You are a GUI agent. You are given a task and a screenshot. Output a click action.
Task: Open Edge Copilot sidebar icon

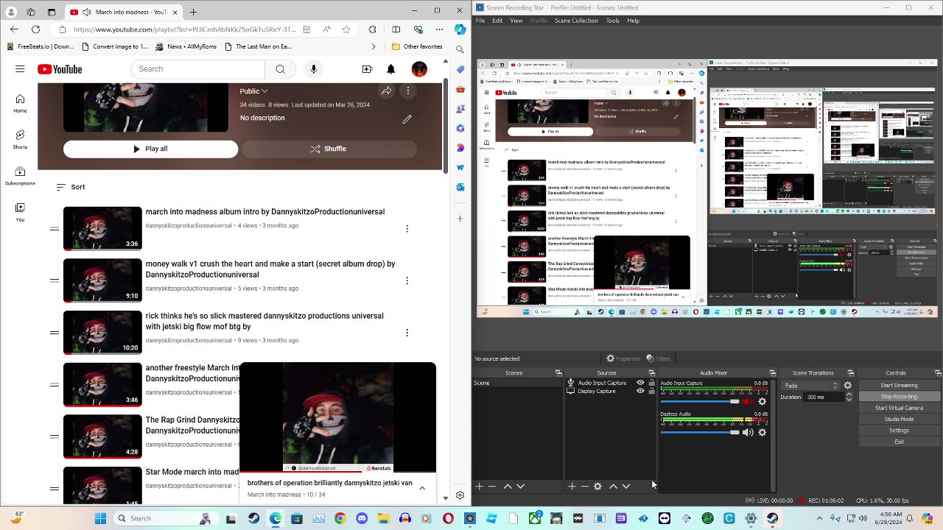(x=460, y=29)
